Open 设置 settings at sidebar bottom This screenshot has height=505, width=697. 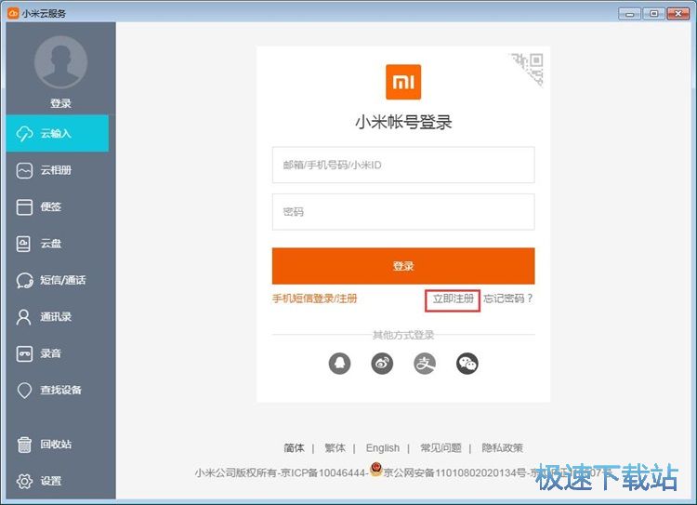(x=51, y=481)
